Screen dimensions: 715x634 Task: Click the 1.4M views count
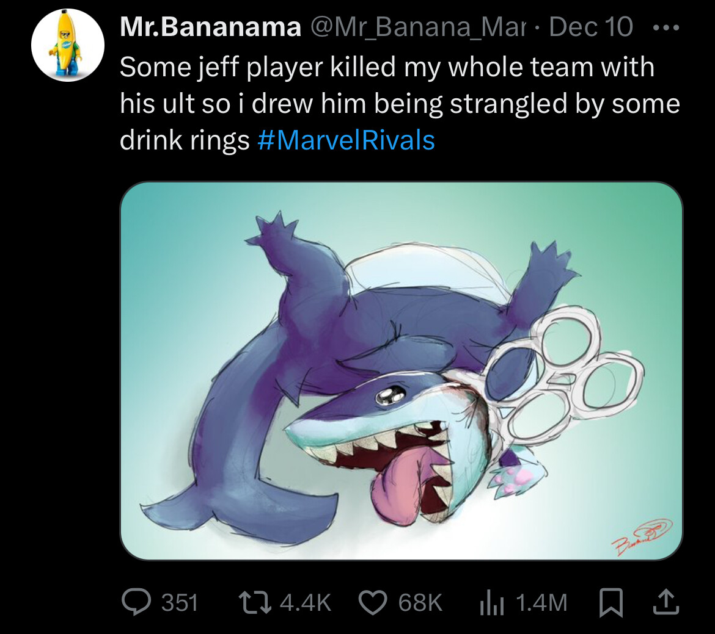pyautogui.click(x=541, y=602)
